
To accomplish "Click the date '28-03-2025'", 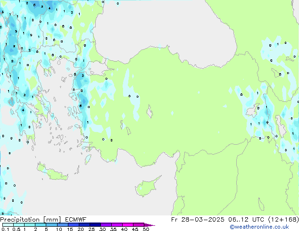I will click(202, 220).
